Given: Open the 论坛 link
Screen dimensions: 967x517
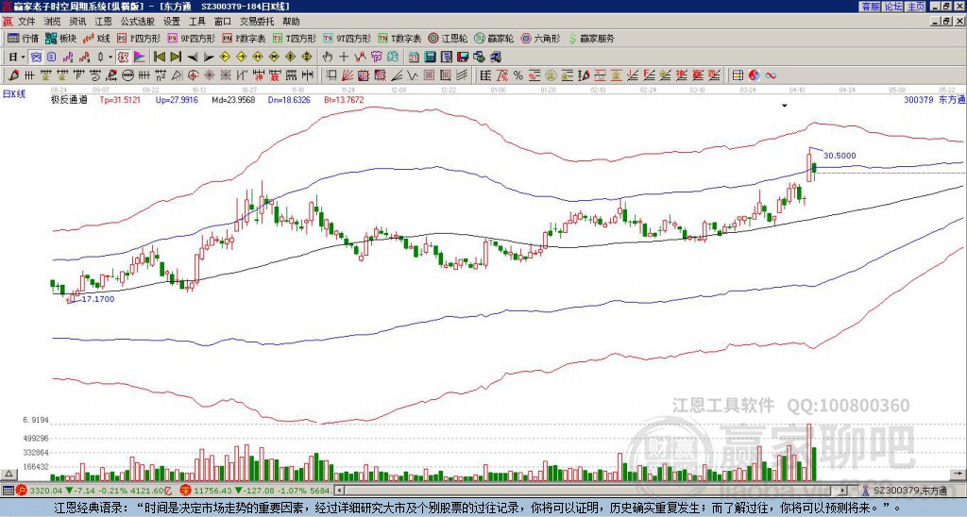Looking at the screenshot, I should [892, 7].
